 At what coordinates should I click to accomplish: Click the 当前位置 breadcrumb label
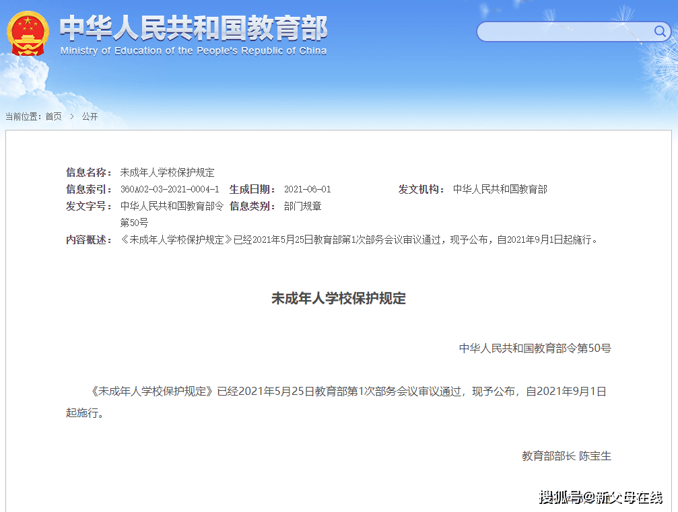[x=24, y=116]
